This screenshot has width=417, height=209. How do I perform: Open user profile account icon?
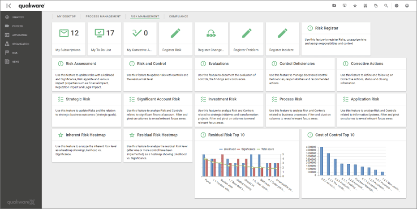407,5
